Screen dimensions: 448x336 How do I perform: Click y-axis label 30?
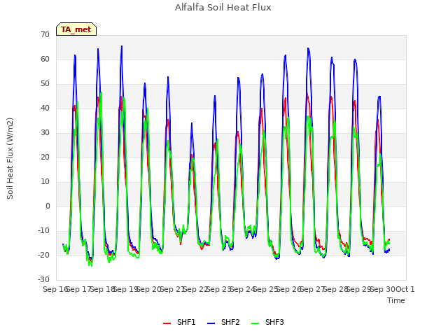pyautogui.click(x=45, y=132)
